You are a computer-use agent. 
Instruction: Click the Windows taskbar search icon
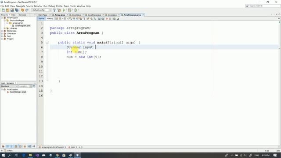(10, 155)
